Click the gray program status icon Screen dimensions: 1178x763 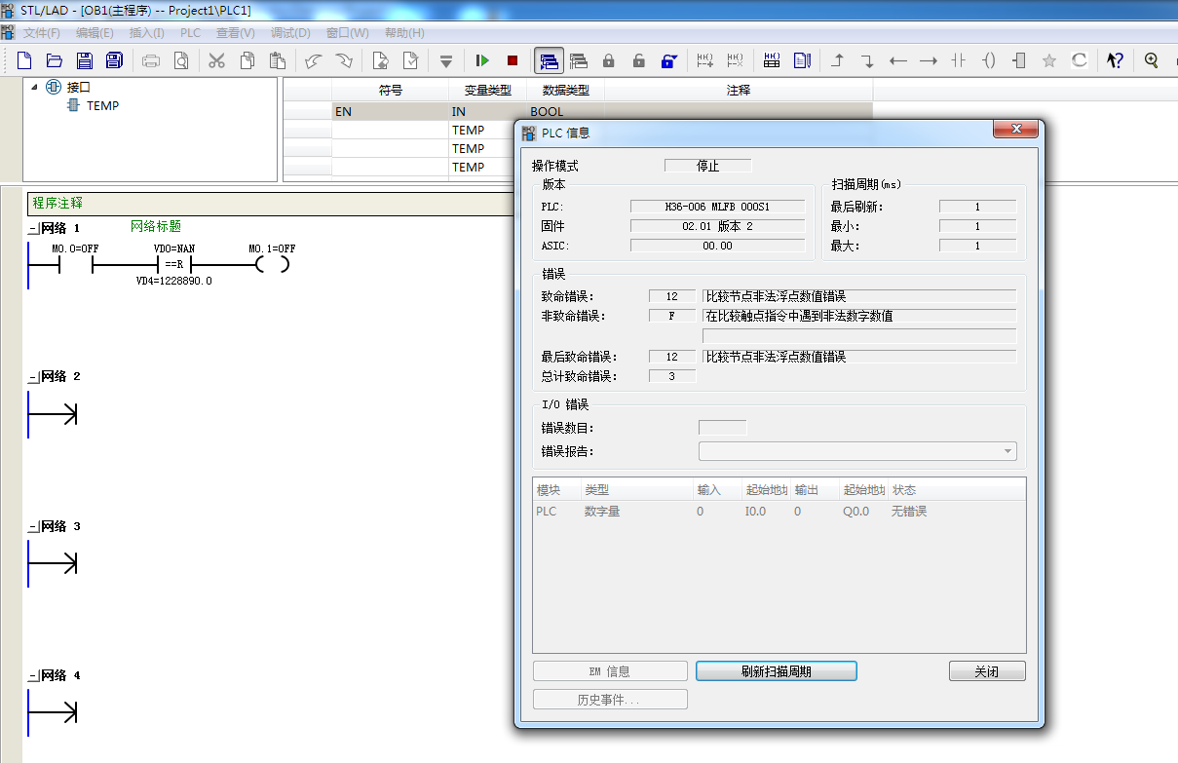coord(579,60)
